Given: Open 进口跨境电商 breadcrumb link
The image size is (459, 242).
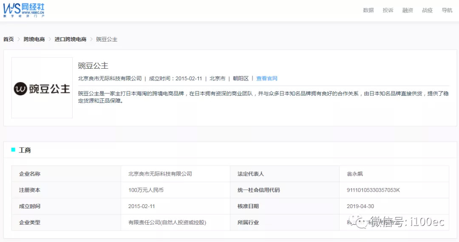Looking at the screenshot, I should coord(71,39).
